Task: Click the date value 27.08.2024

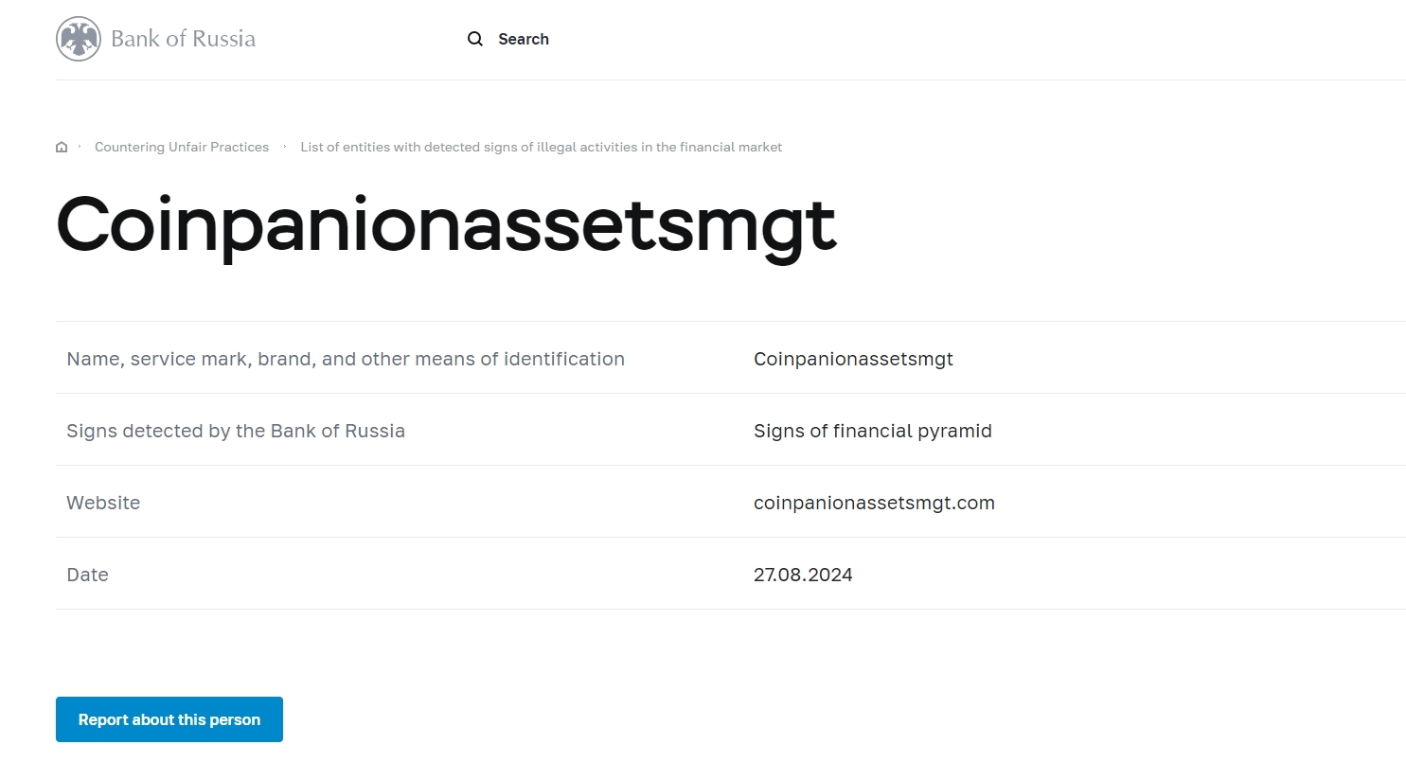Action: [803, 575]
